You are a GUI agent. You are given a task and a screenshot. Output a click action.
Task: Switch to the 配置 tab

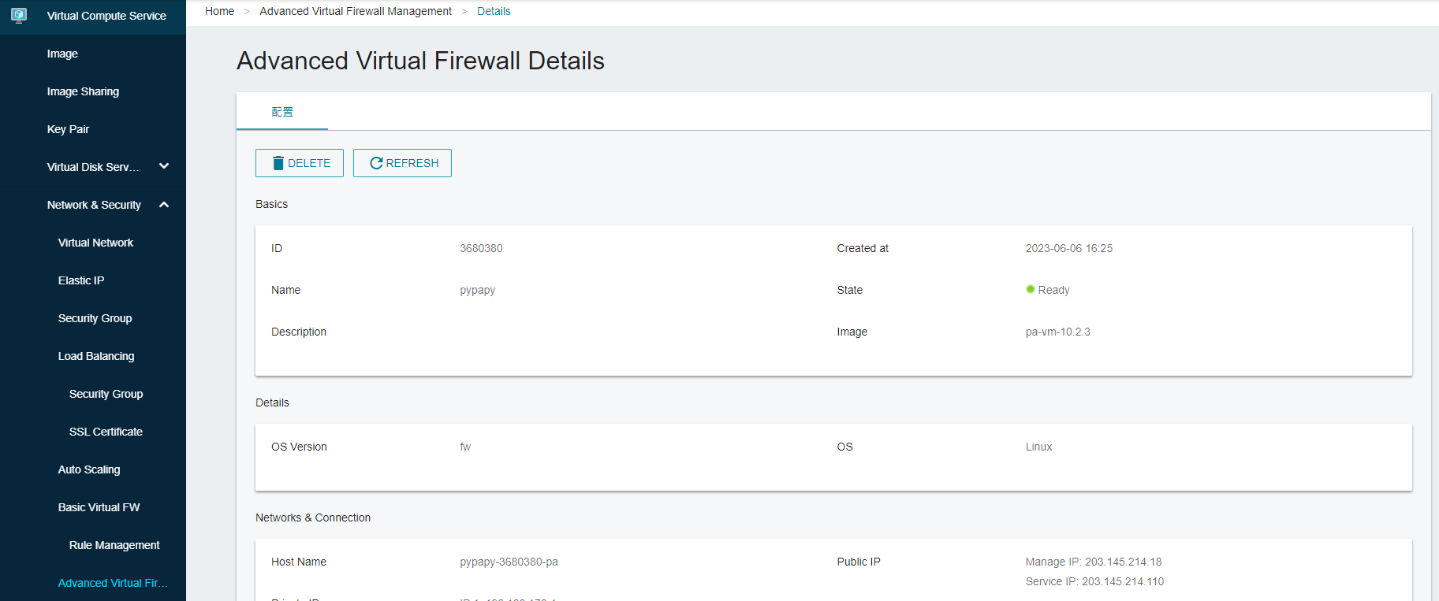[282, 112]
